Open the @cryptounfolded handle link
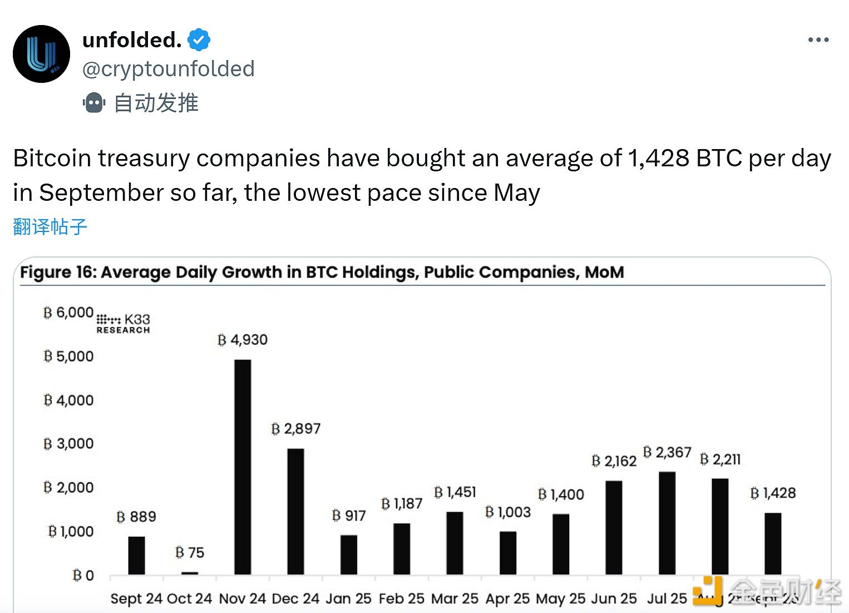This screenshot has height=613, width=849. tap(168, 69)
